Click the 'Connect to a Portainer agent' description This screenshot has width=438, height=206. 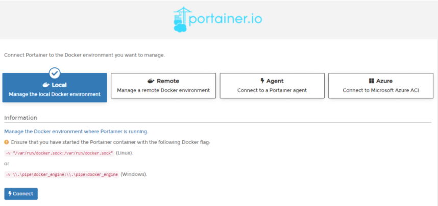pos(272,90)
